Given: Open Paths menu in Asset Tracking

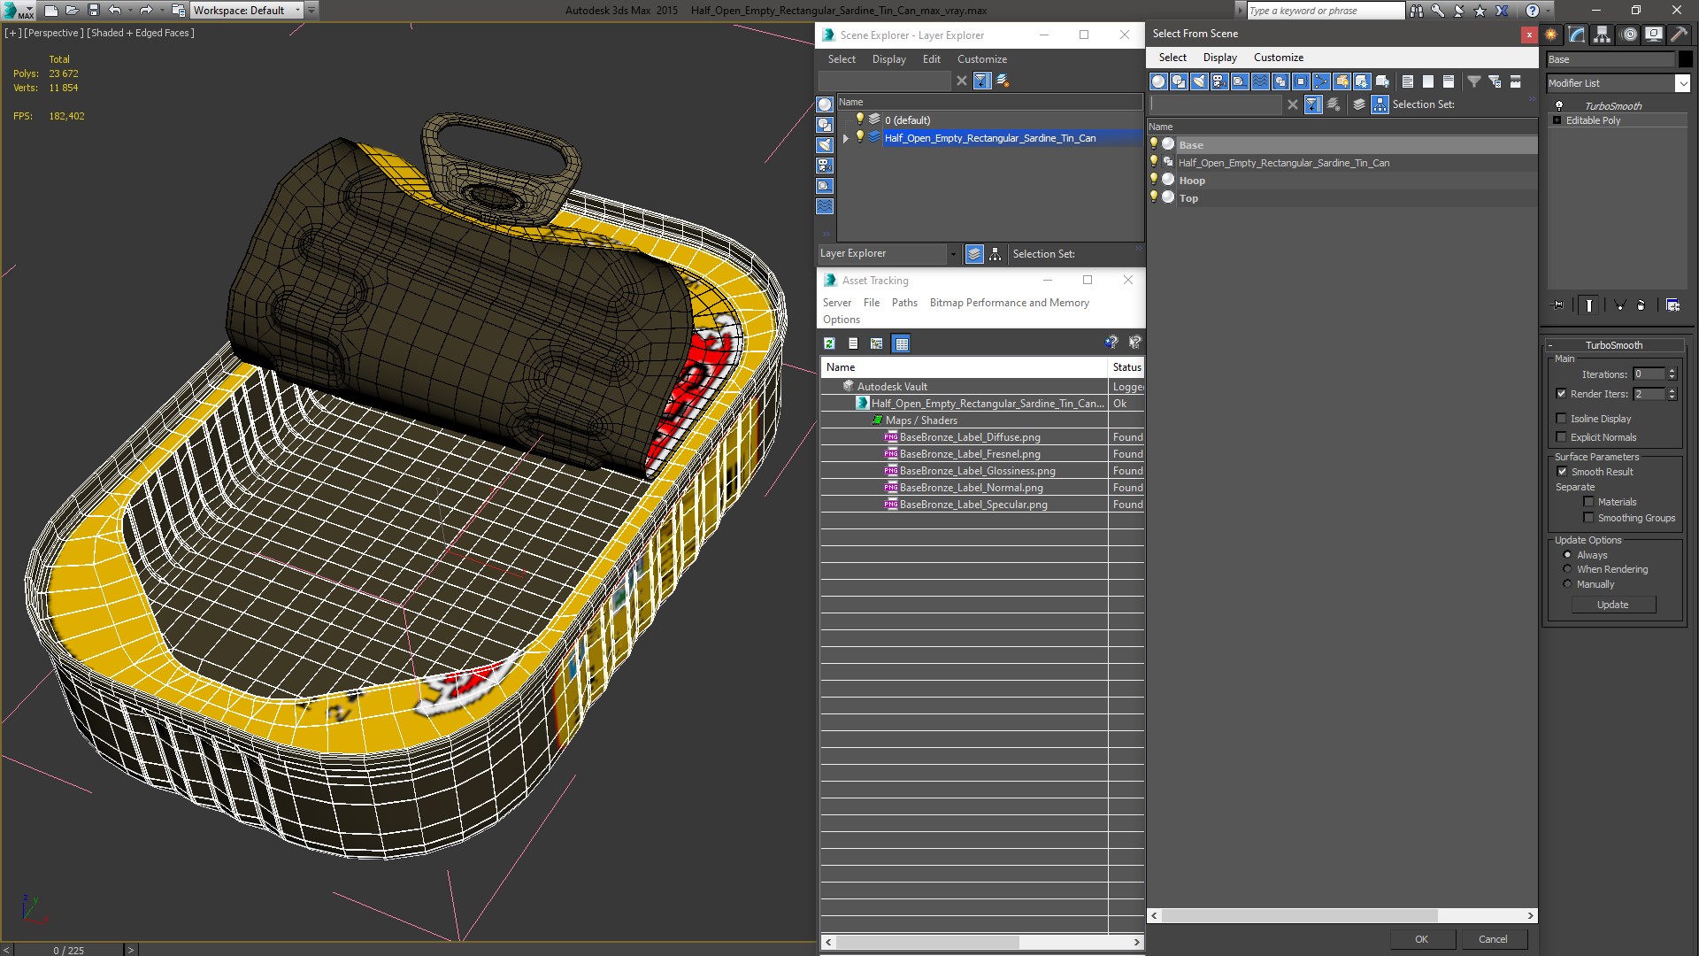Looking at the screenshot, I should click(x=904, y=303).
